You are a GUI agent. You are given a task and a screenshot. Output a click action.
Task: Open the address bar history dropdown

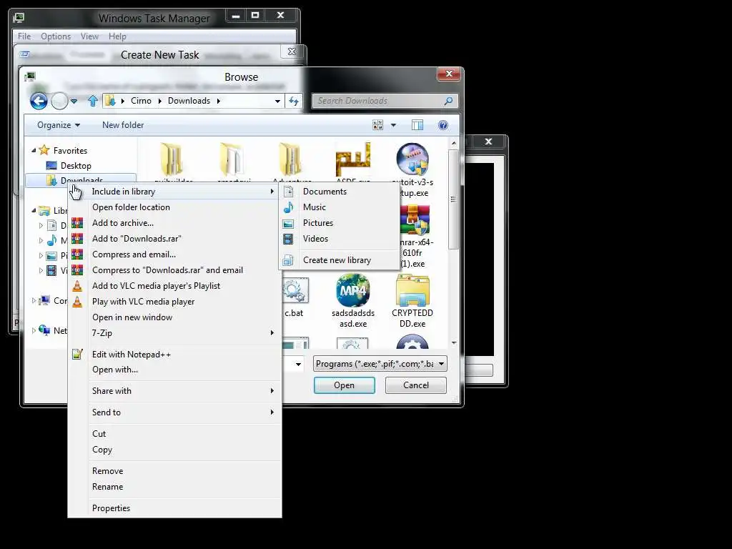[x=278, y=101]
